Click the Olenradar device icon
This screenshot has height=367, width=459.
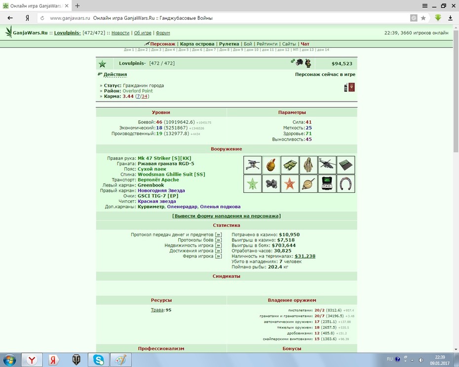pyautogui.click(x=327, y=184)
